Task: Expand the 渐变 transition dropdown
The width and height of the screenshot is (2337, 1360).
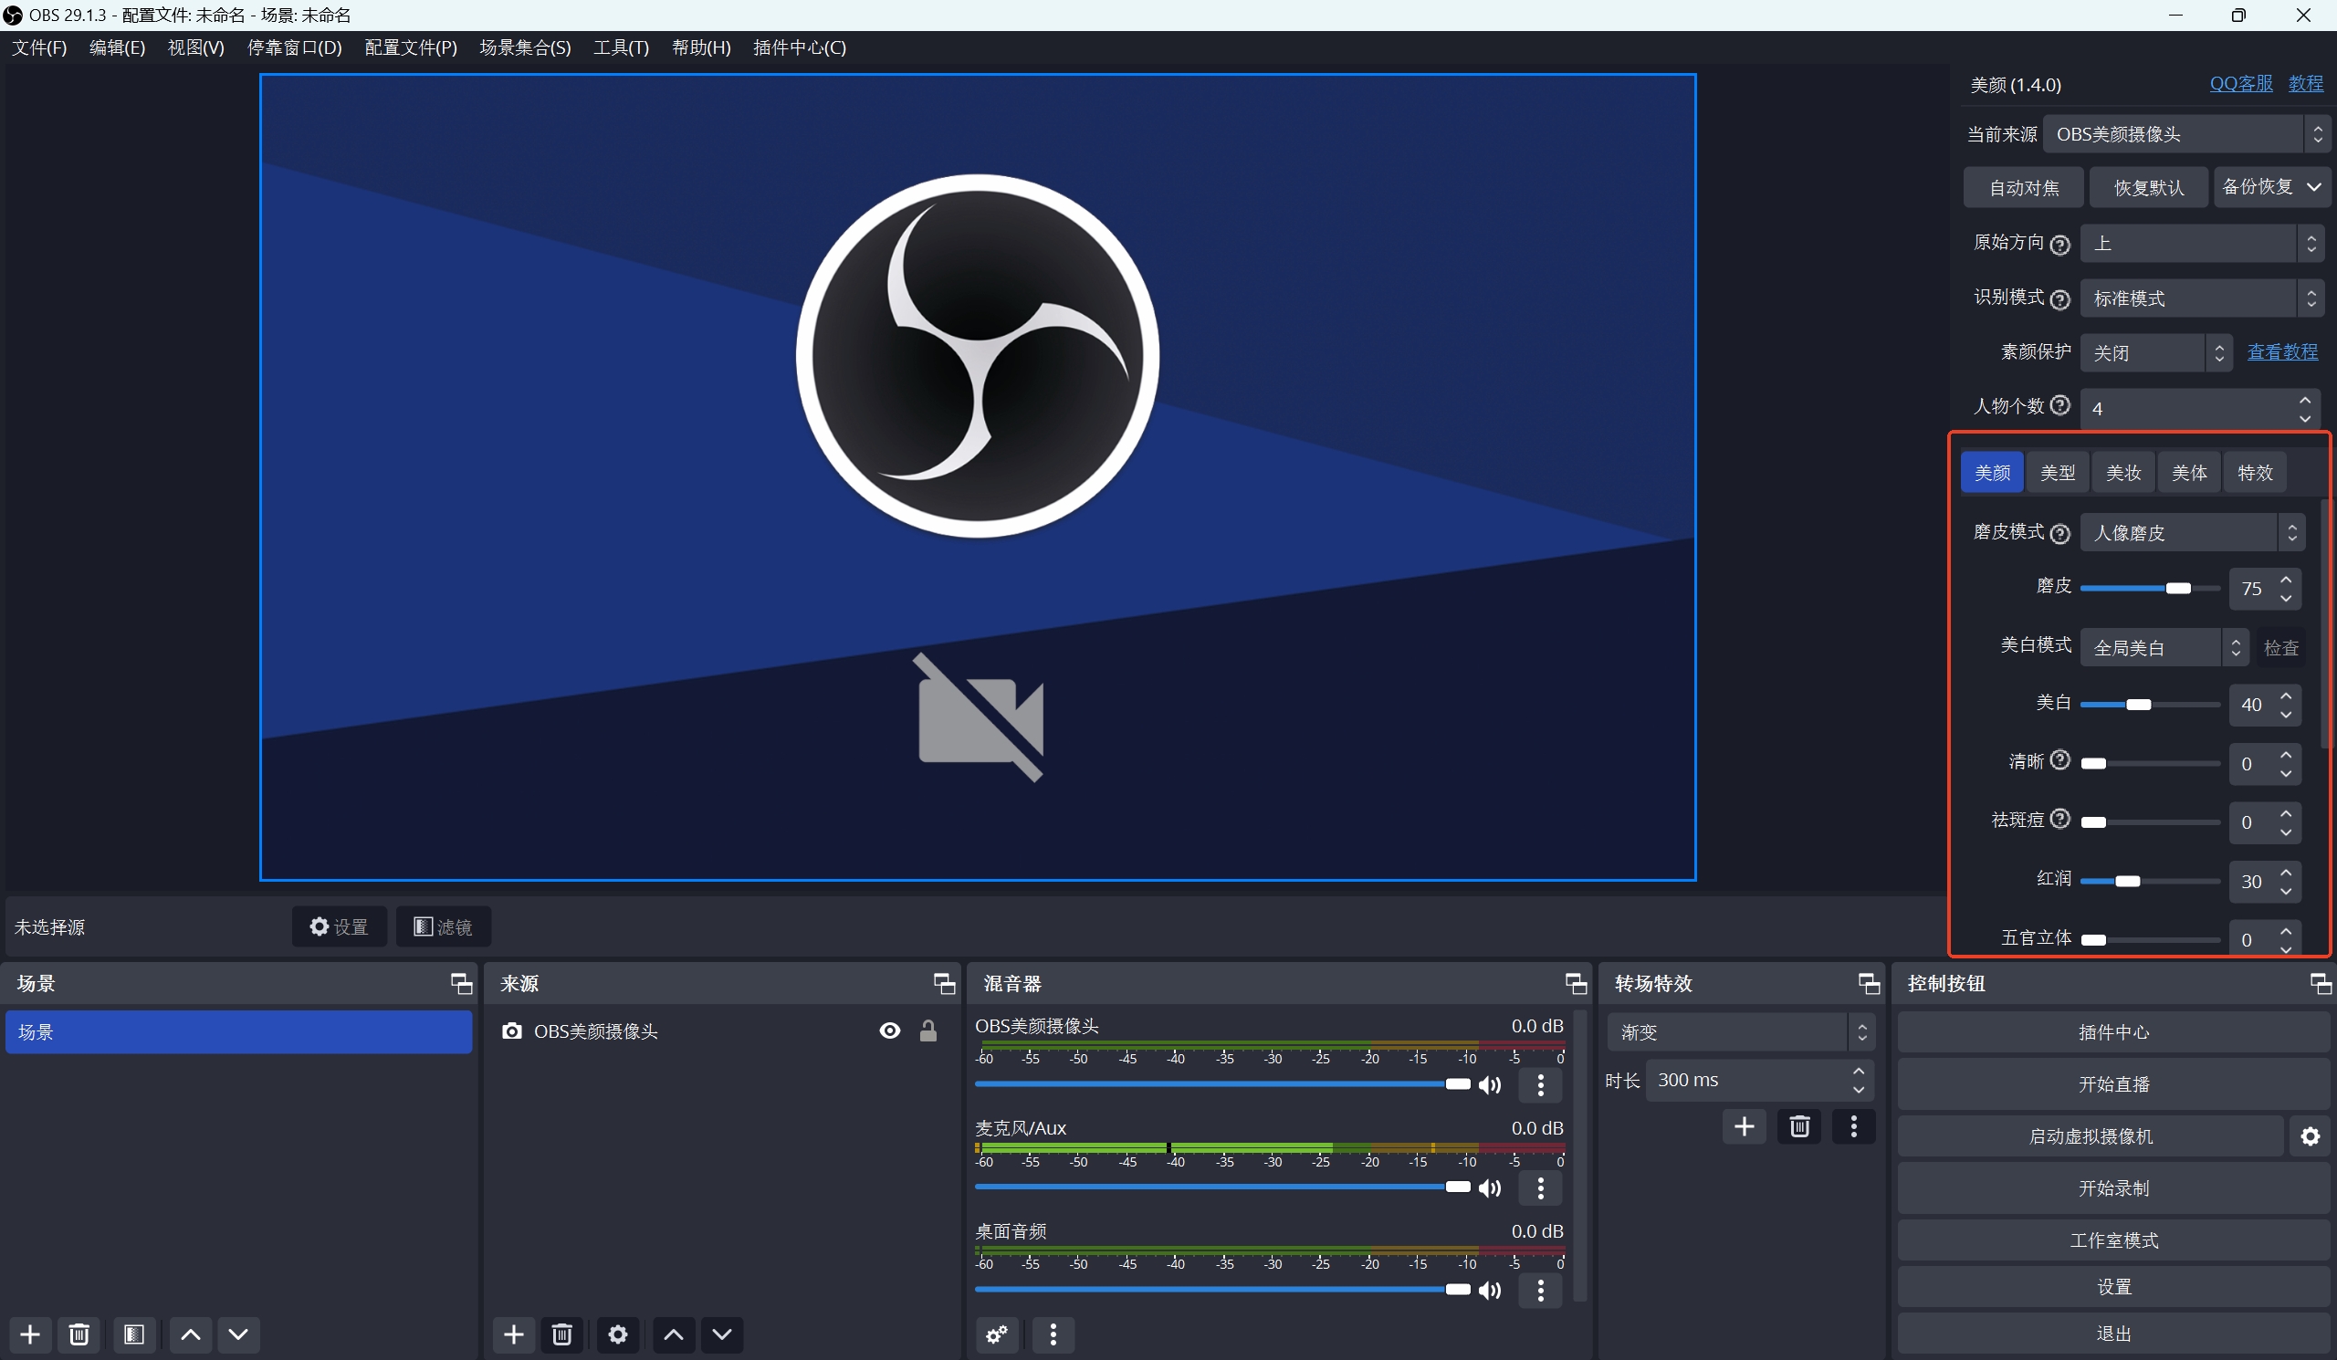Action: pyautogui.click(x=1740, y=1031)
